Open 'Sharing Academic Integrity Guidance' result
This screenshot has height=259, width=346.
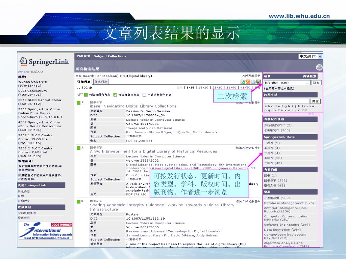coord(162,207)
